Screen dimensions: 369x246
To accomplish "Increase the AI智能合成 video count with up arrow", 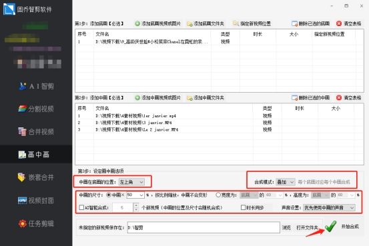I will click(136, 205).
